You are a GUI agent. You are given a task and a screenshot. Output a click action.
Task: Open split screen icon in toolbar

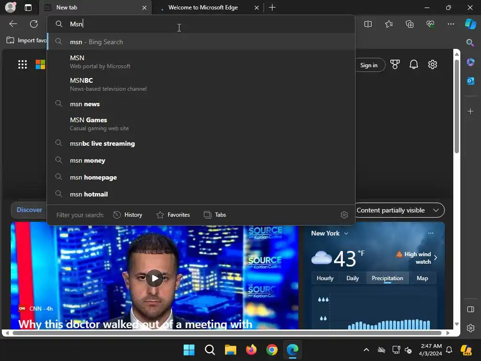(x=368, y=24)
